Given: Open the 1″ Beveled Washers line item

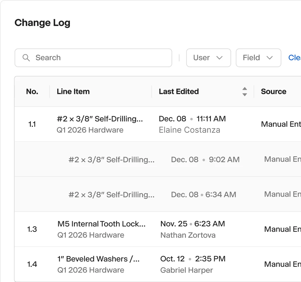Looking at the screenshot, I should pyautogui.click(x=98, y=259).
